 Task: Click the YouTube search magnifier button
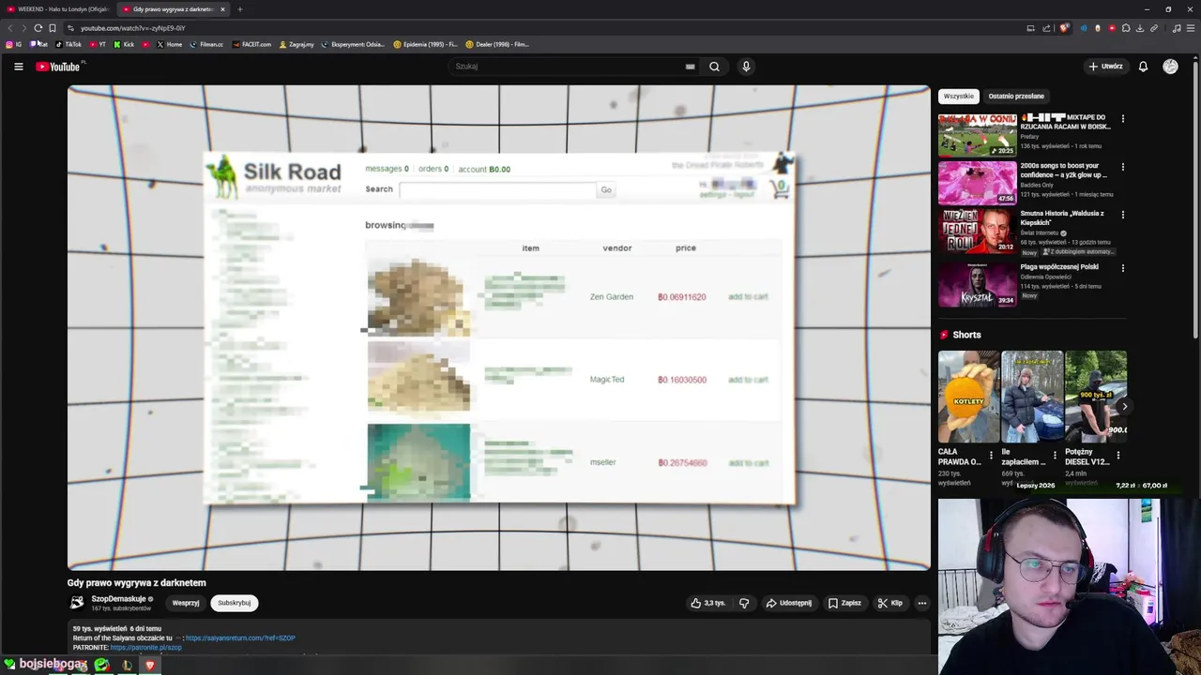pos(714,67)
